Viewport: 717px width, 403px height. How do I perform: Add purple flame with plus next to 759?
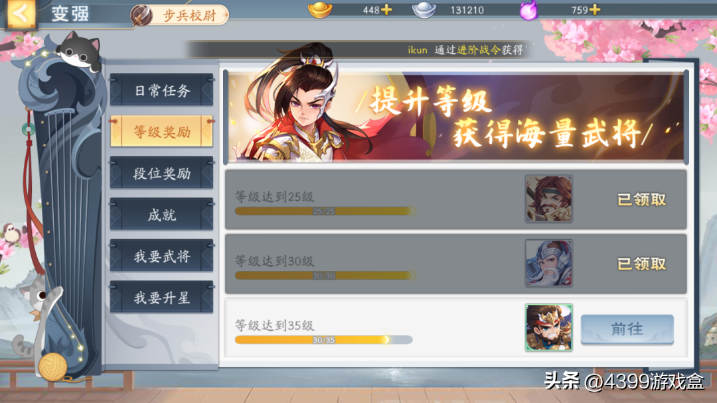tap(595, 9)
